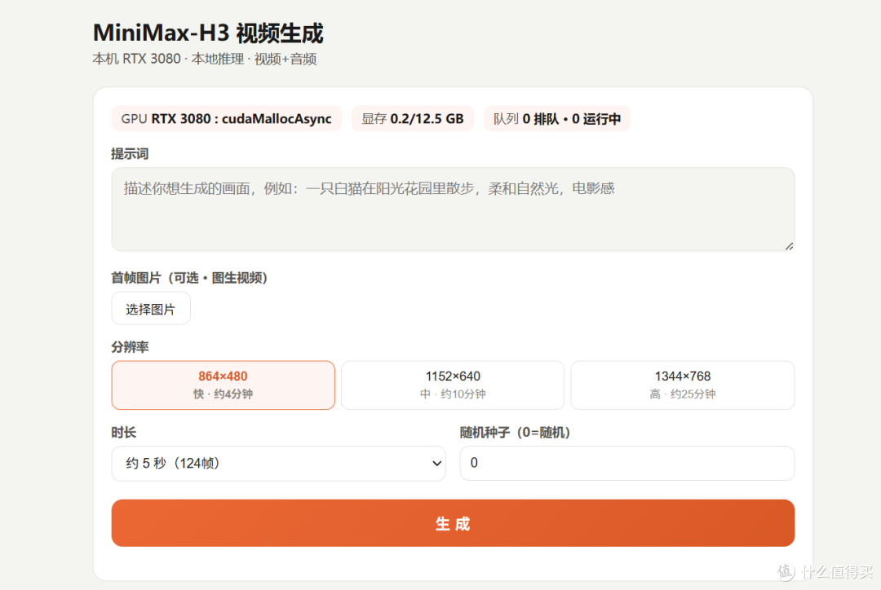Click the GPU RTX 3080 status badge
This screenshot has height=590, width=881.
[227, 118]
